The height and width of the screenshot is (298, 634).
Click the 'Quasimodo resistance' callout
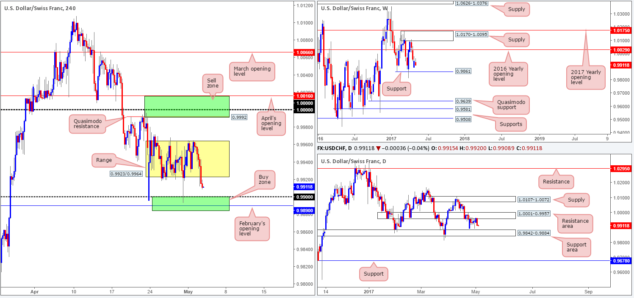pos(87,124)
